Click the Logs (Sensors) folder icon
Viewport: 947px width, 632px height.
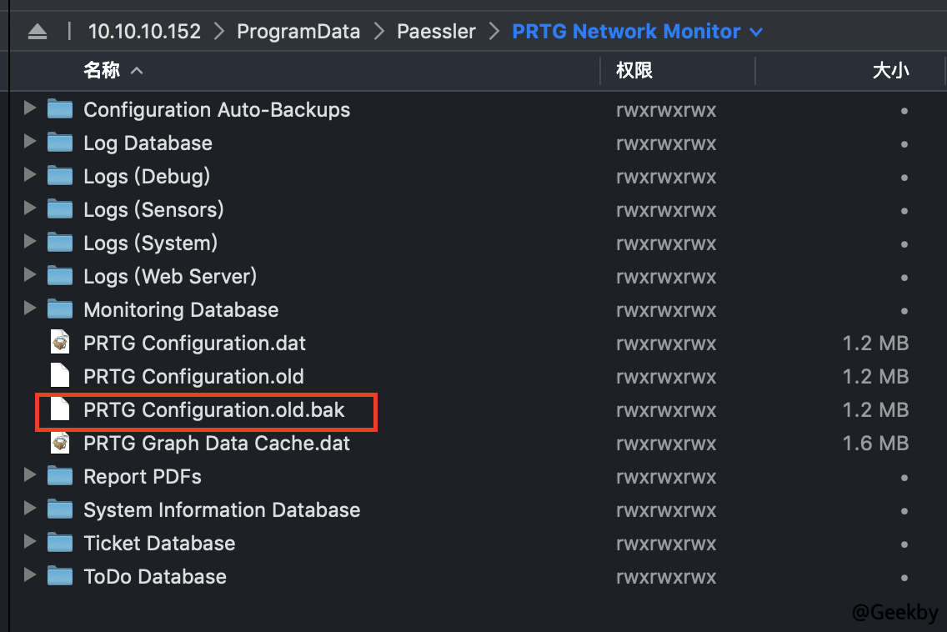click(60, 209)
